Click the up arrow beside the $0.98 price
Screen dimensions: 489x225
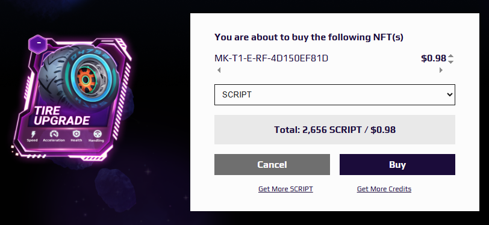tap(450, 56)
